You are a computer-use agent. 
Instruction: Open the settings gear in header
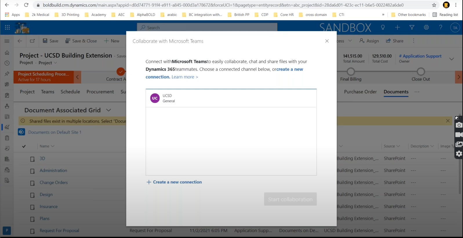click(x=426, y=28)
